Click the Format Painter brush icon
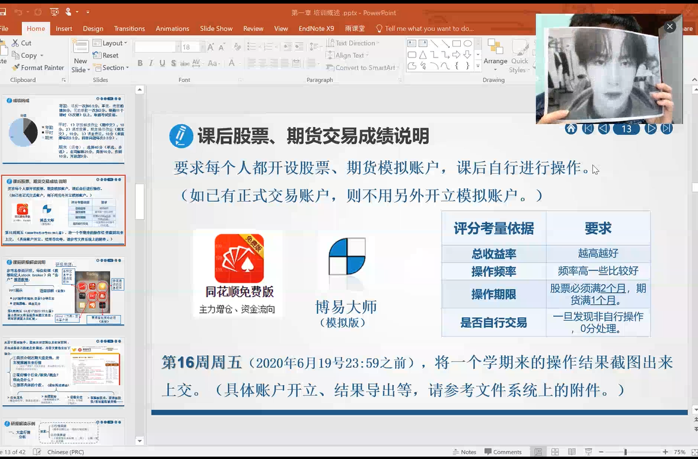Image resolution: width=698 pixels, height=459 pixels. pos(15,68)
